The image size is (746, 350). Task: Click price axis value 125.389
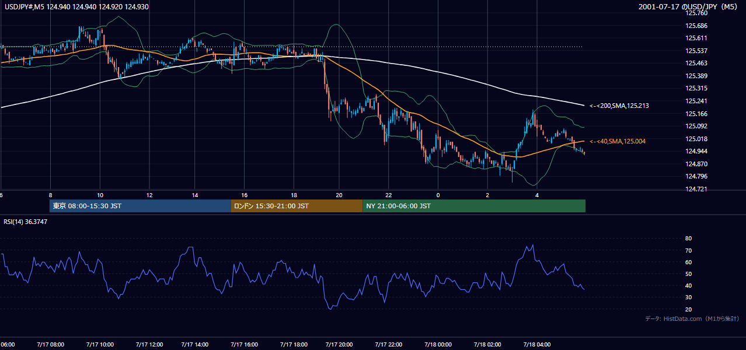pyautogui.click(x=696, y=76)
